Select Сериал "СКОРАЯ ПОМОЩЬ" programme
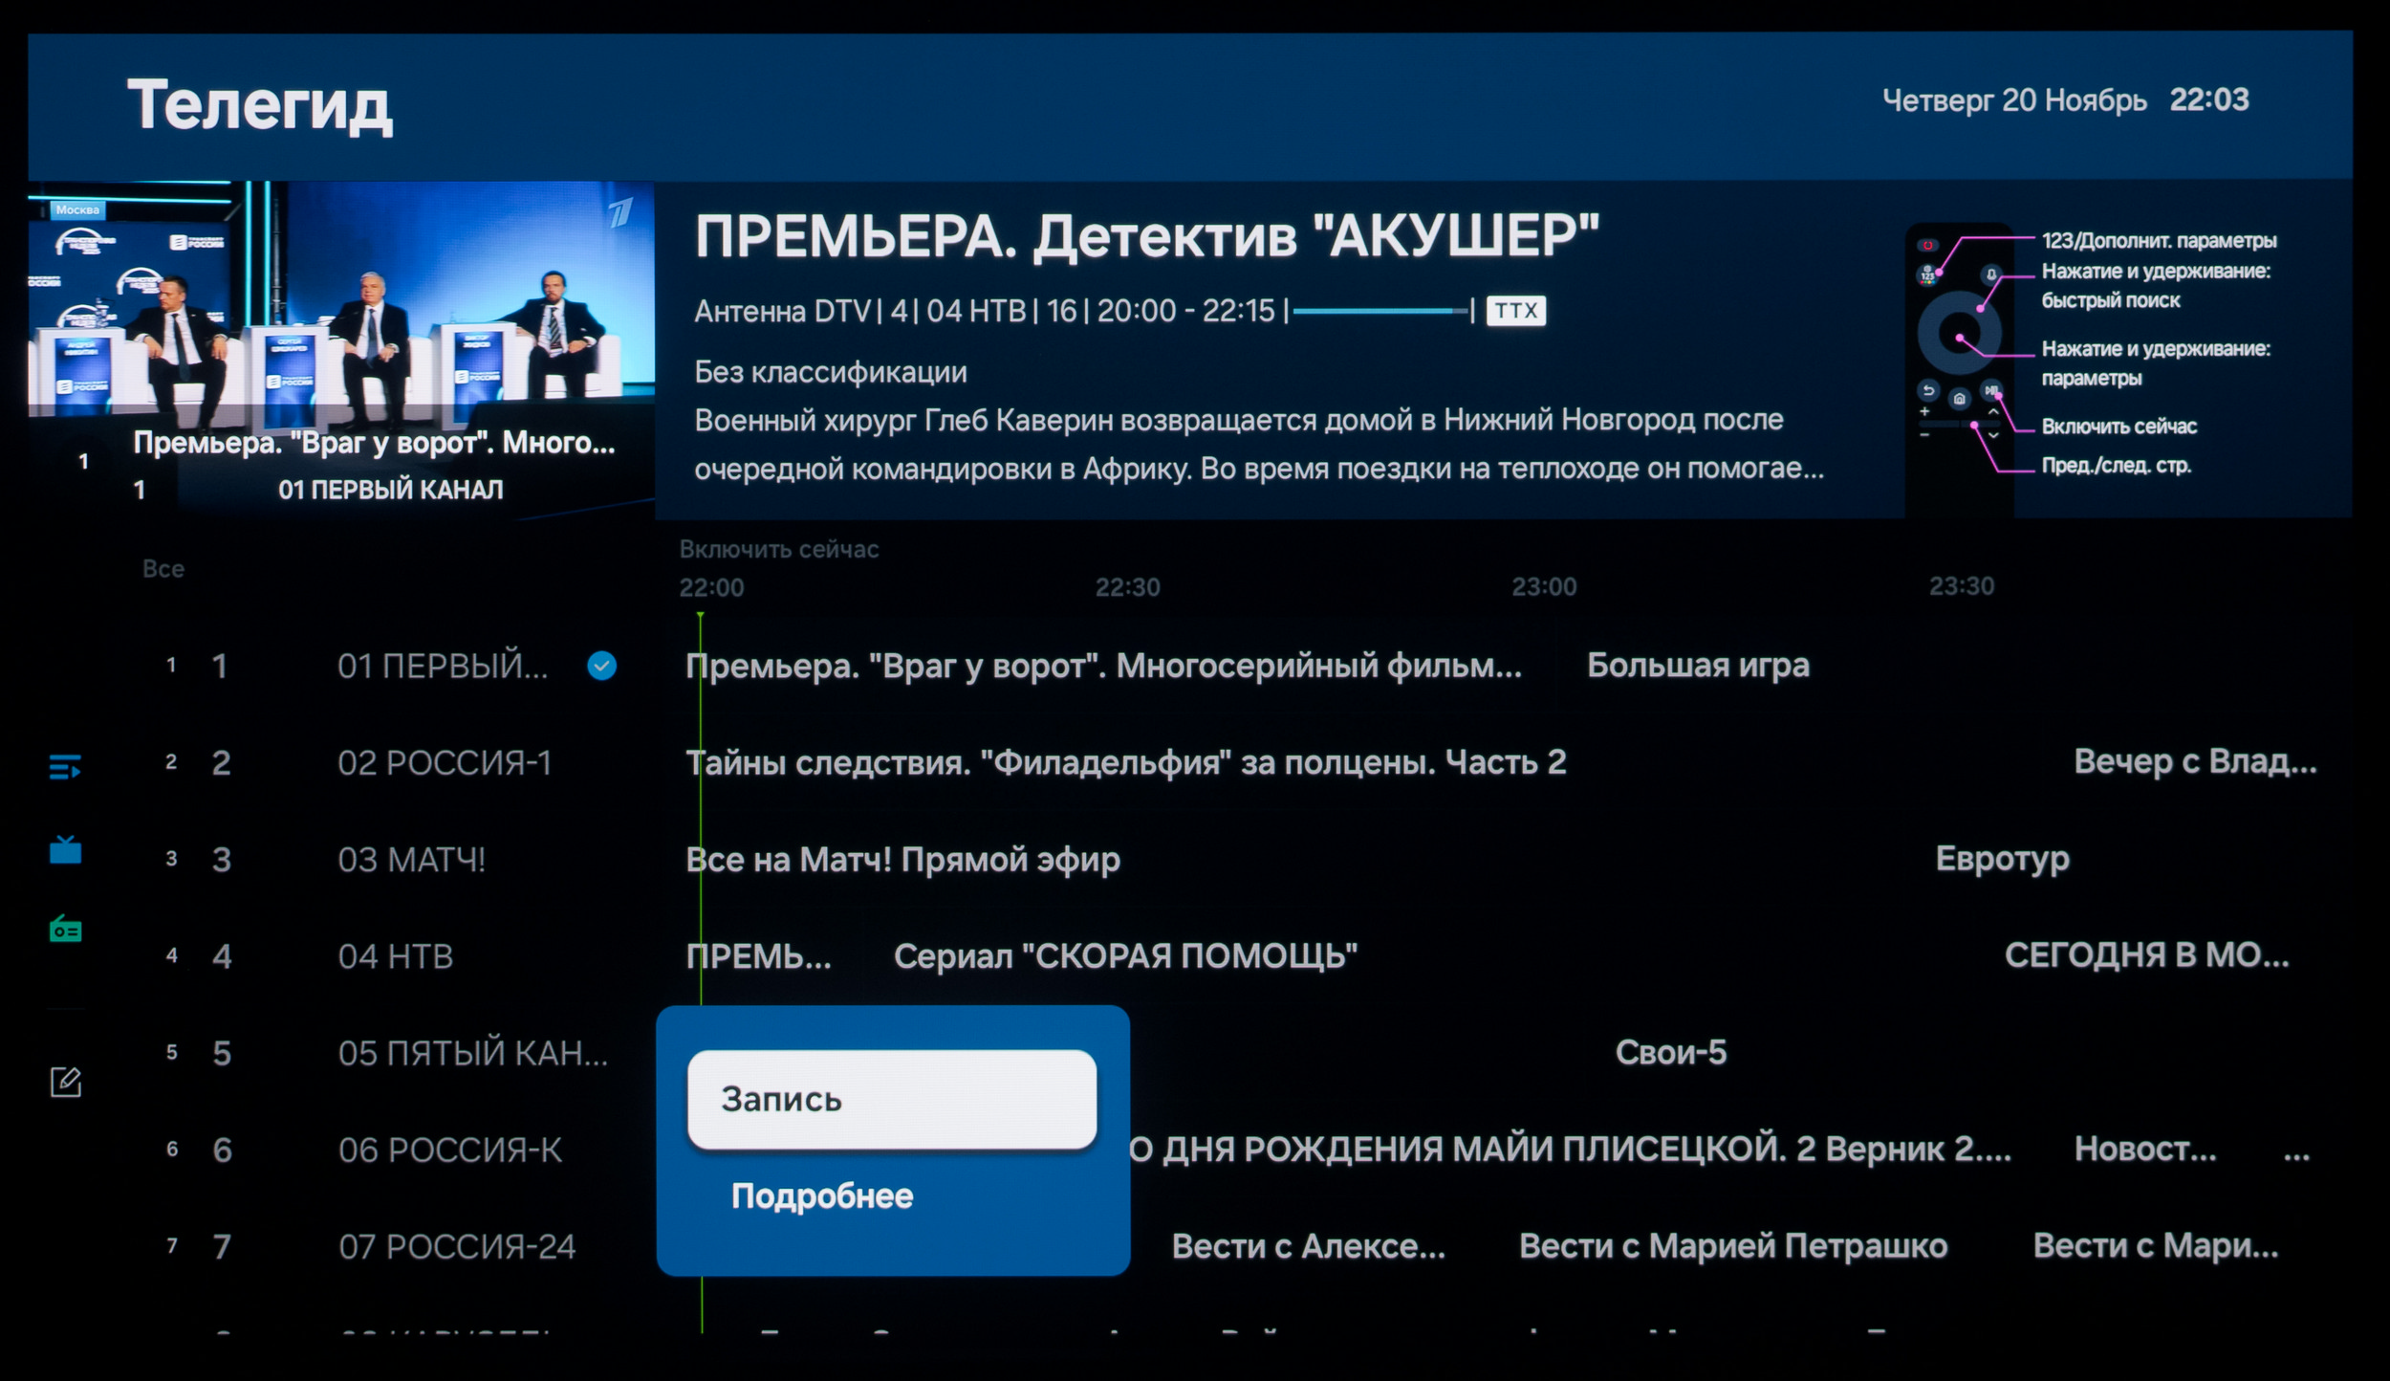 coord(1125,956)
